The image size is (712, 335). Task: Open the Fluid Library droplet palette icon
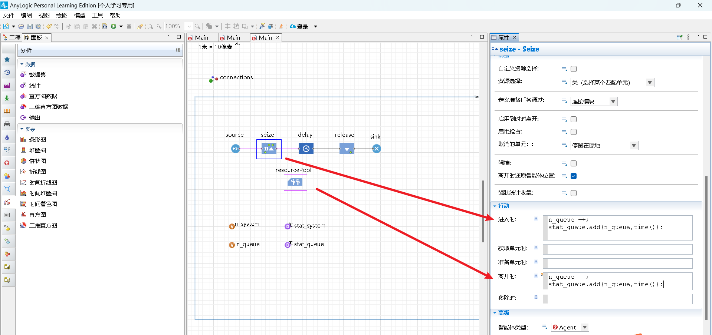(x=7, y=137)
